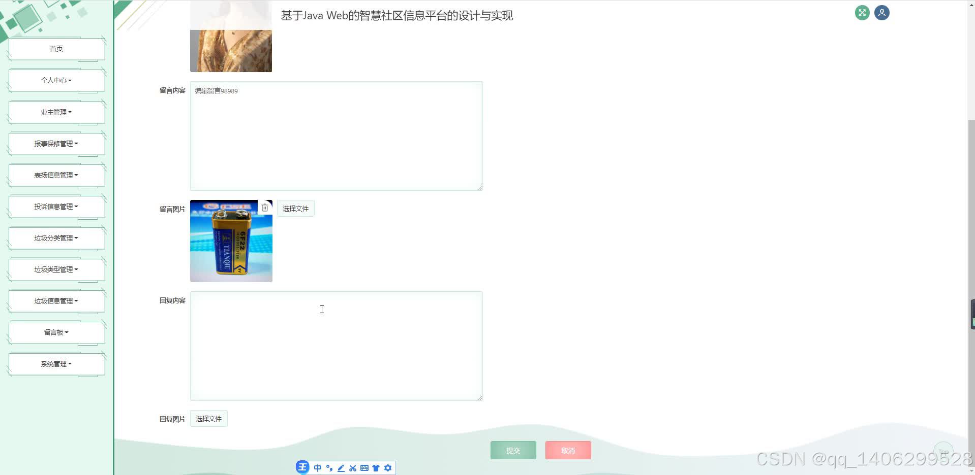Viewport: 975px width, 475px height.
Task: Open the 留言板 dropdown menu
Action: tap(56, 332)
